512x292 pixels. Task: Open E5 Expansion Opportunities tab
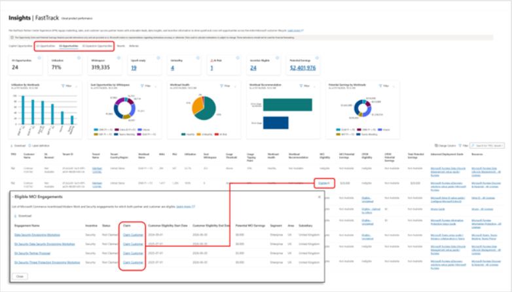pyautogui.click(x=98, y=46)
